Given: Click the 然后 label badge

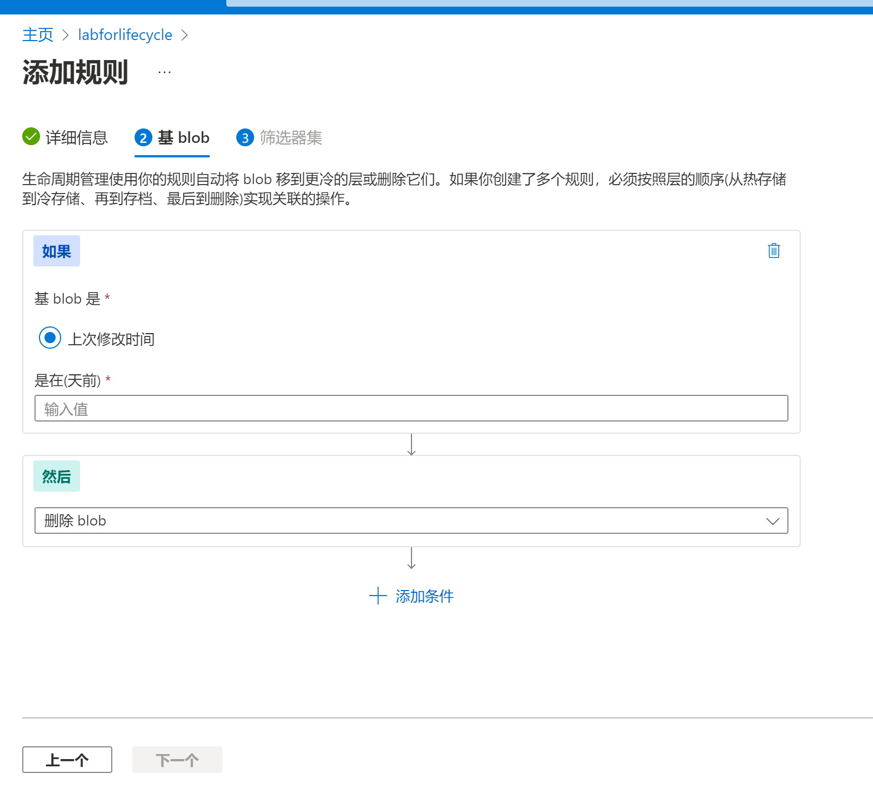Looking at the screenshot, I should click(x=57, y=476).
